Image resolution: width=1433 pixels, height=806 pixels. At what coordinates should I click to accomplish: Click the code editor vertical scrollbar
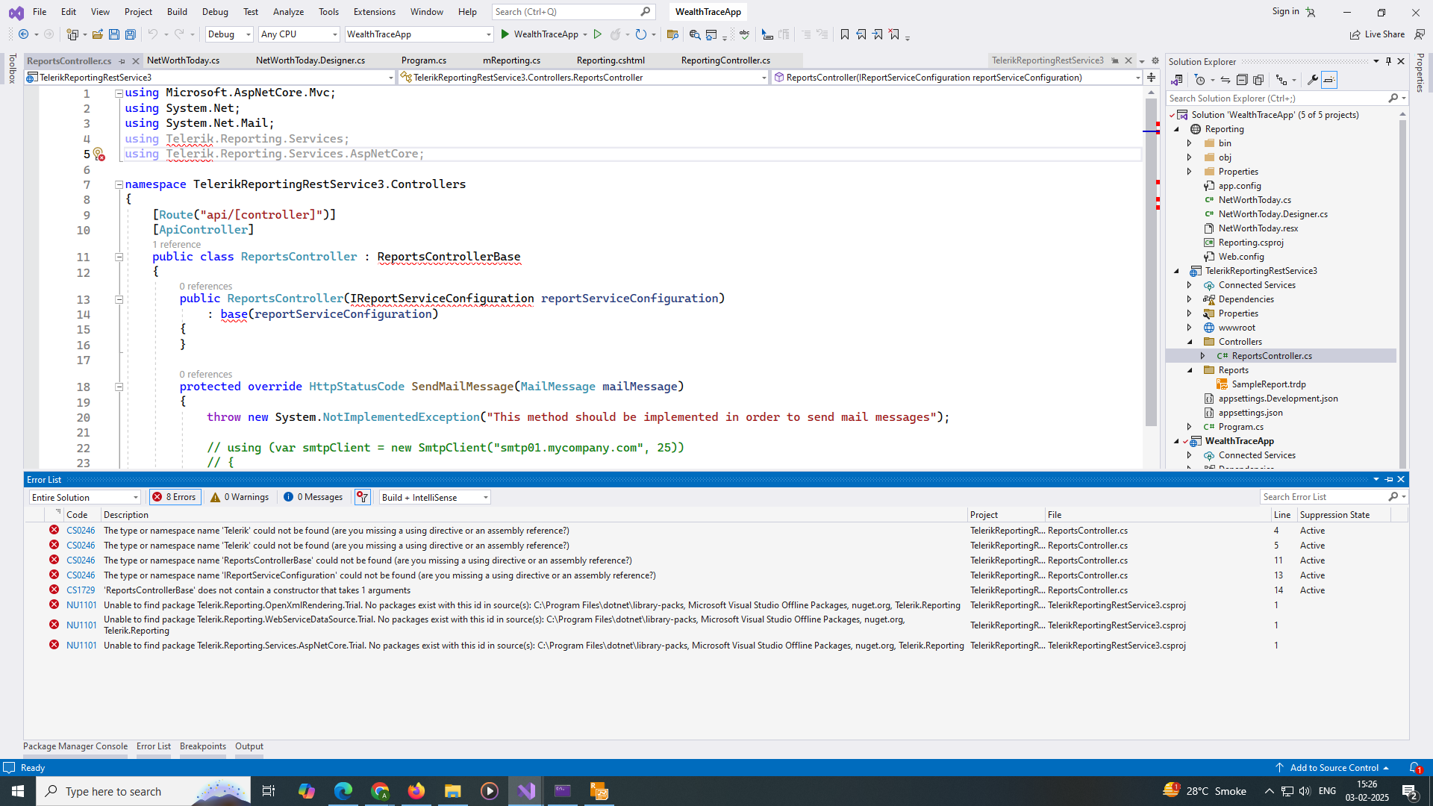1151,261
